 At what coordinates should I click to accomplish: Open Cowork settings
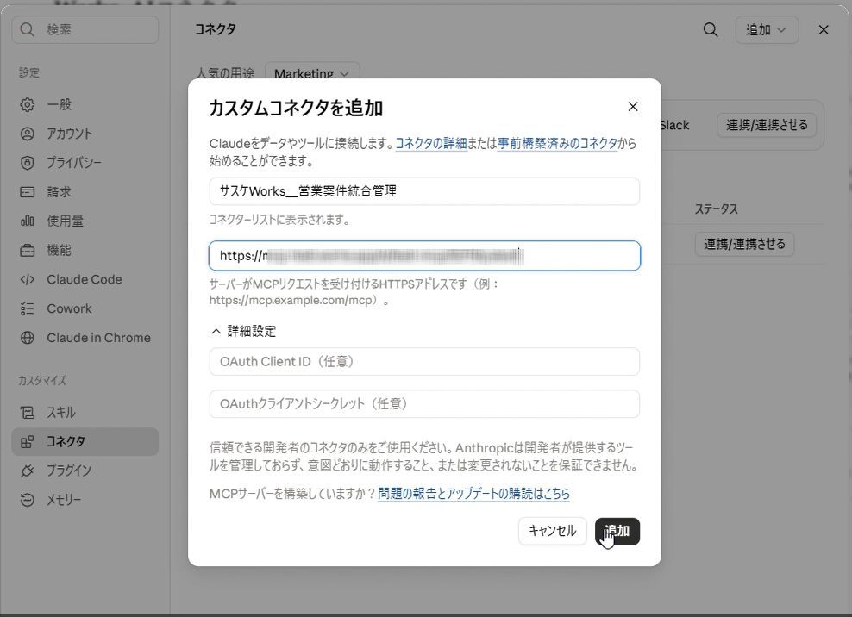(85, 308)
